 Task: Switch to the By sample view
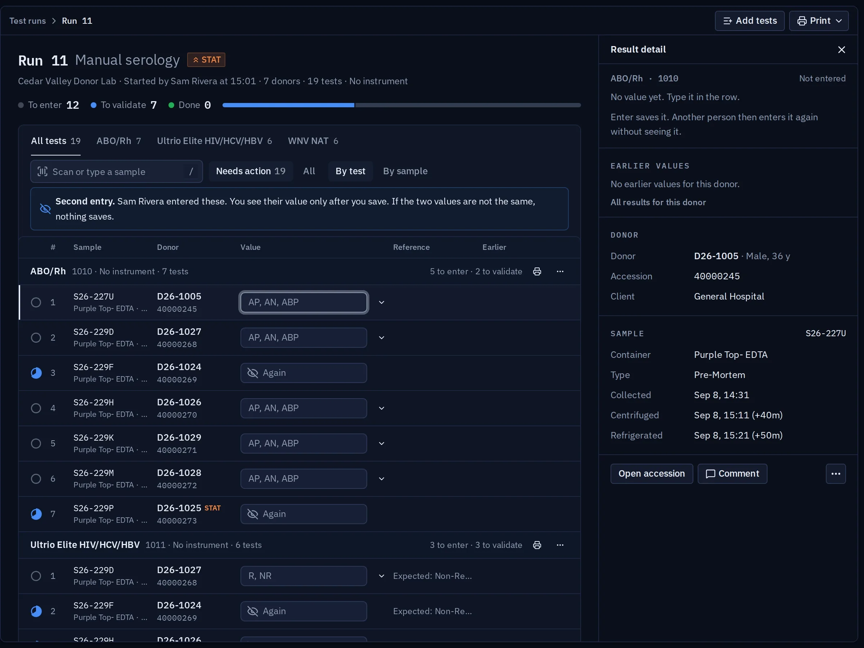[x=405, y=171]
